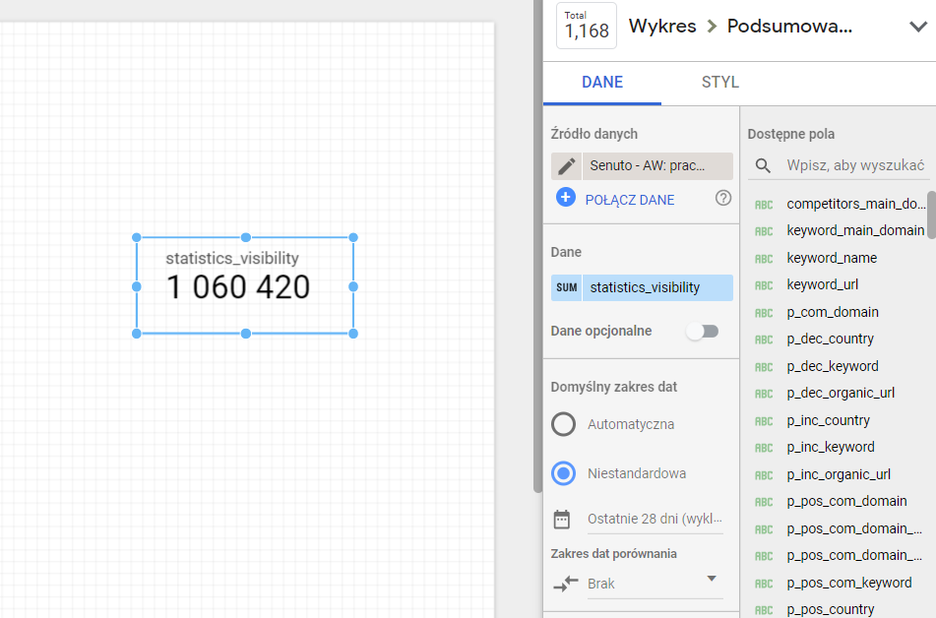Click the p_dec_organic_url field
The width and height of the screenshot is (936, 618).
(x=841, y=393)
